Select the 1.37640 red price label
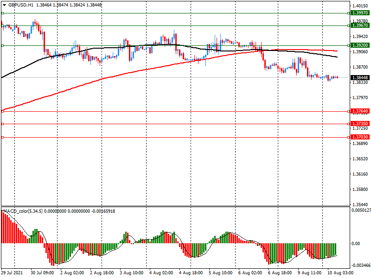Screen dimensions: 371x278 (x=360, y=111)
